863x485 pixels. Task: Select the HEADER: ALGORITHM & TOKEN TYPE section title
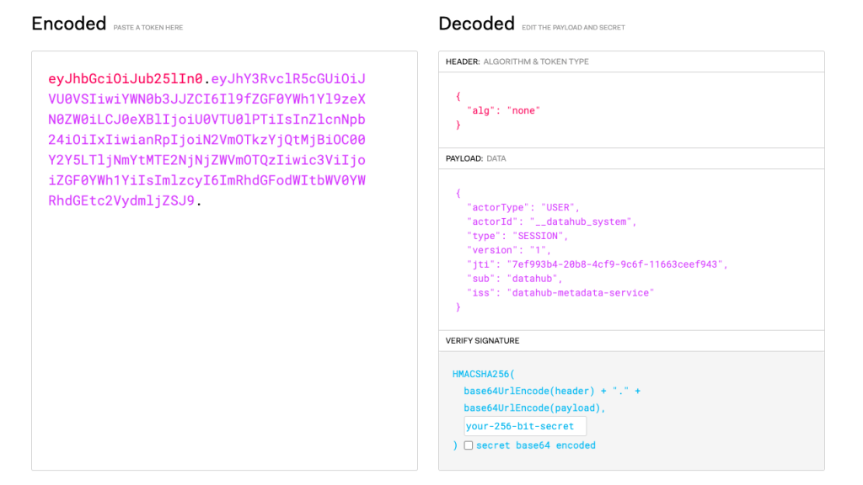[517, 61]
